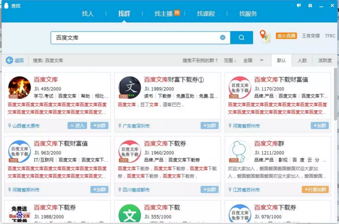Click the location pin next to 江苏省苏州市
This screenshot has width=339, height=224.
[230, 189]
